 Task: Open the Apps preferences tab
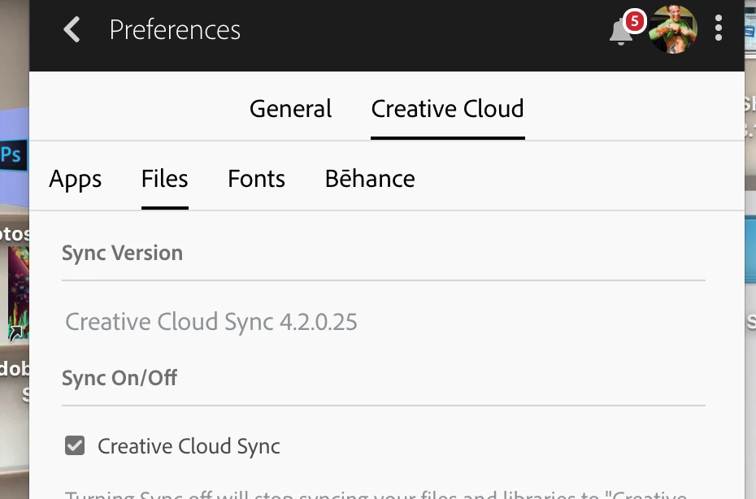pyautogui.click(x=76, y=179)
